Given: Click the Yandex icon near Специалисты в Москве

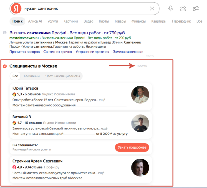Looking at the screenshot, I should [5, 66].
